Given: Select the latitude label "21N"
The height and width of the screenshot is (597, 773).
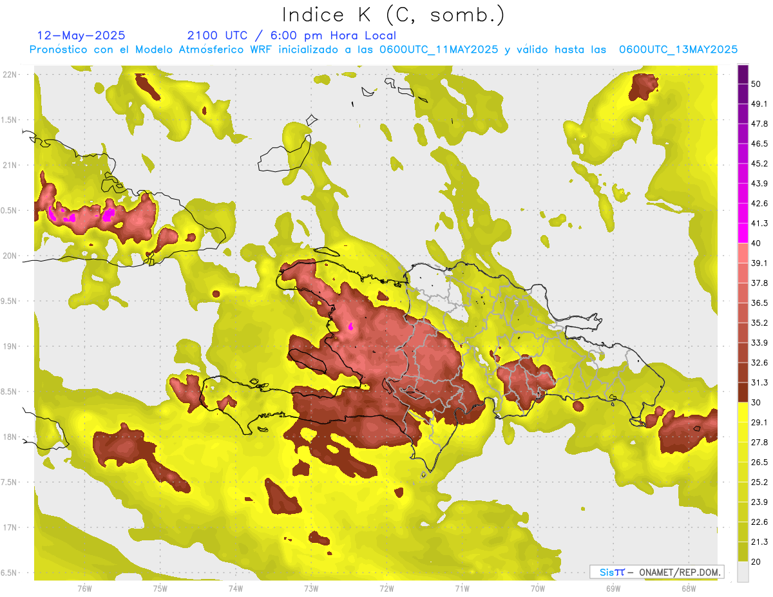Looking at the screenshot, I should tap(10, 166).
